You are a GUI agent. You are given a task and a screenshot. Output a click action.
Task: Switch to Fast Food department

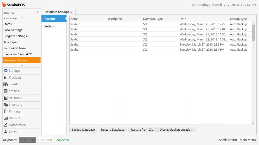45,140
